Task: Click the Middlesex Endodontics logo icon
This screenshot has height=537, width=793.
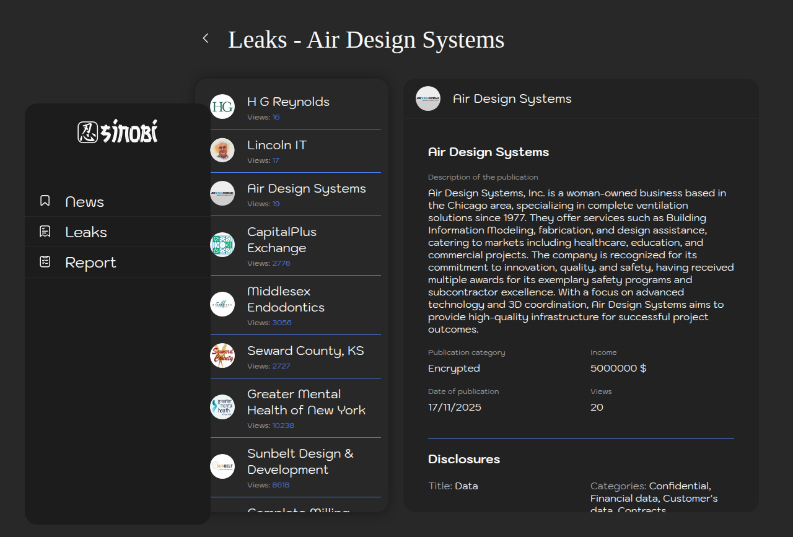Action: point(222,304)
